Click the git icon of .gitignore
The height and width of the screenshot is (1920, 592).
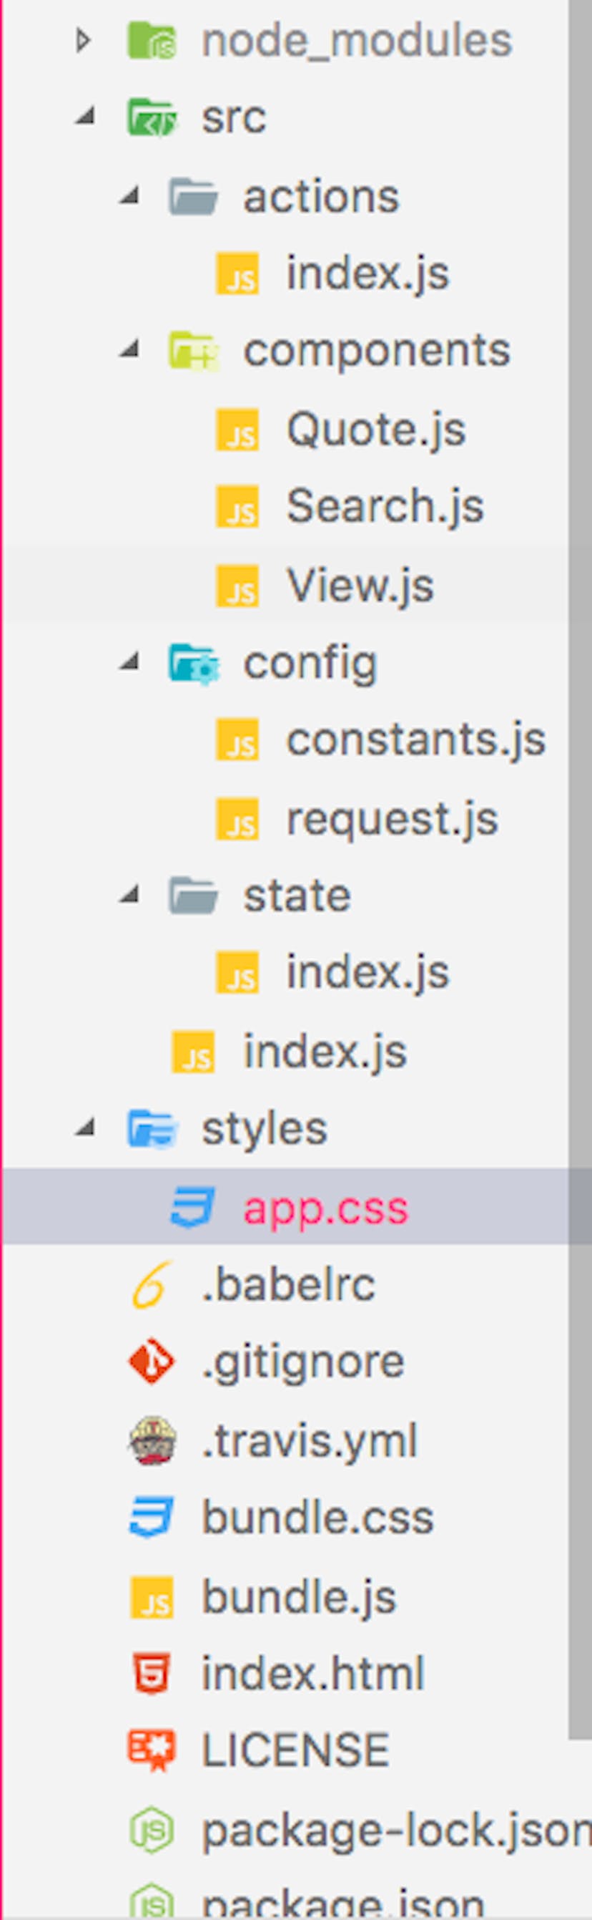point(152,1361)
